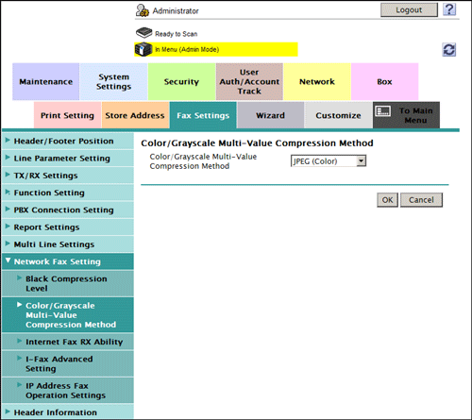Image resolution: width=472 pixels, height=420 pixels.
Task: Open the Security tab
Action: (x=181, y=82)
